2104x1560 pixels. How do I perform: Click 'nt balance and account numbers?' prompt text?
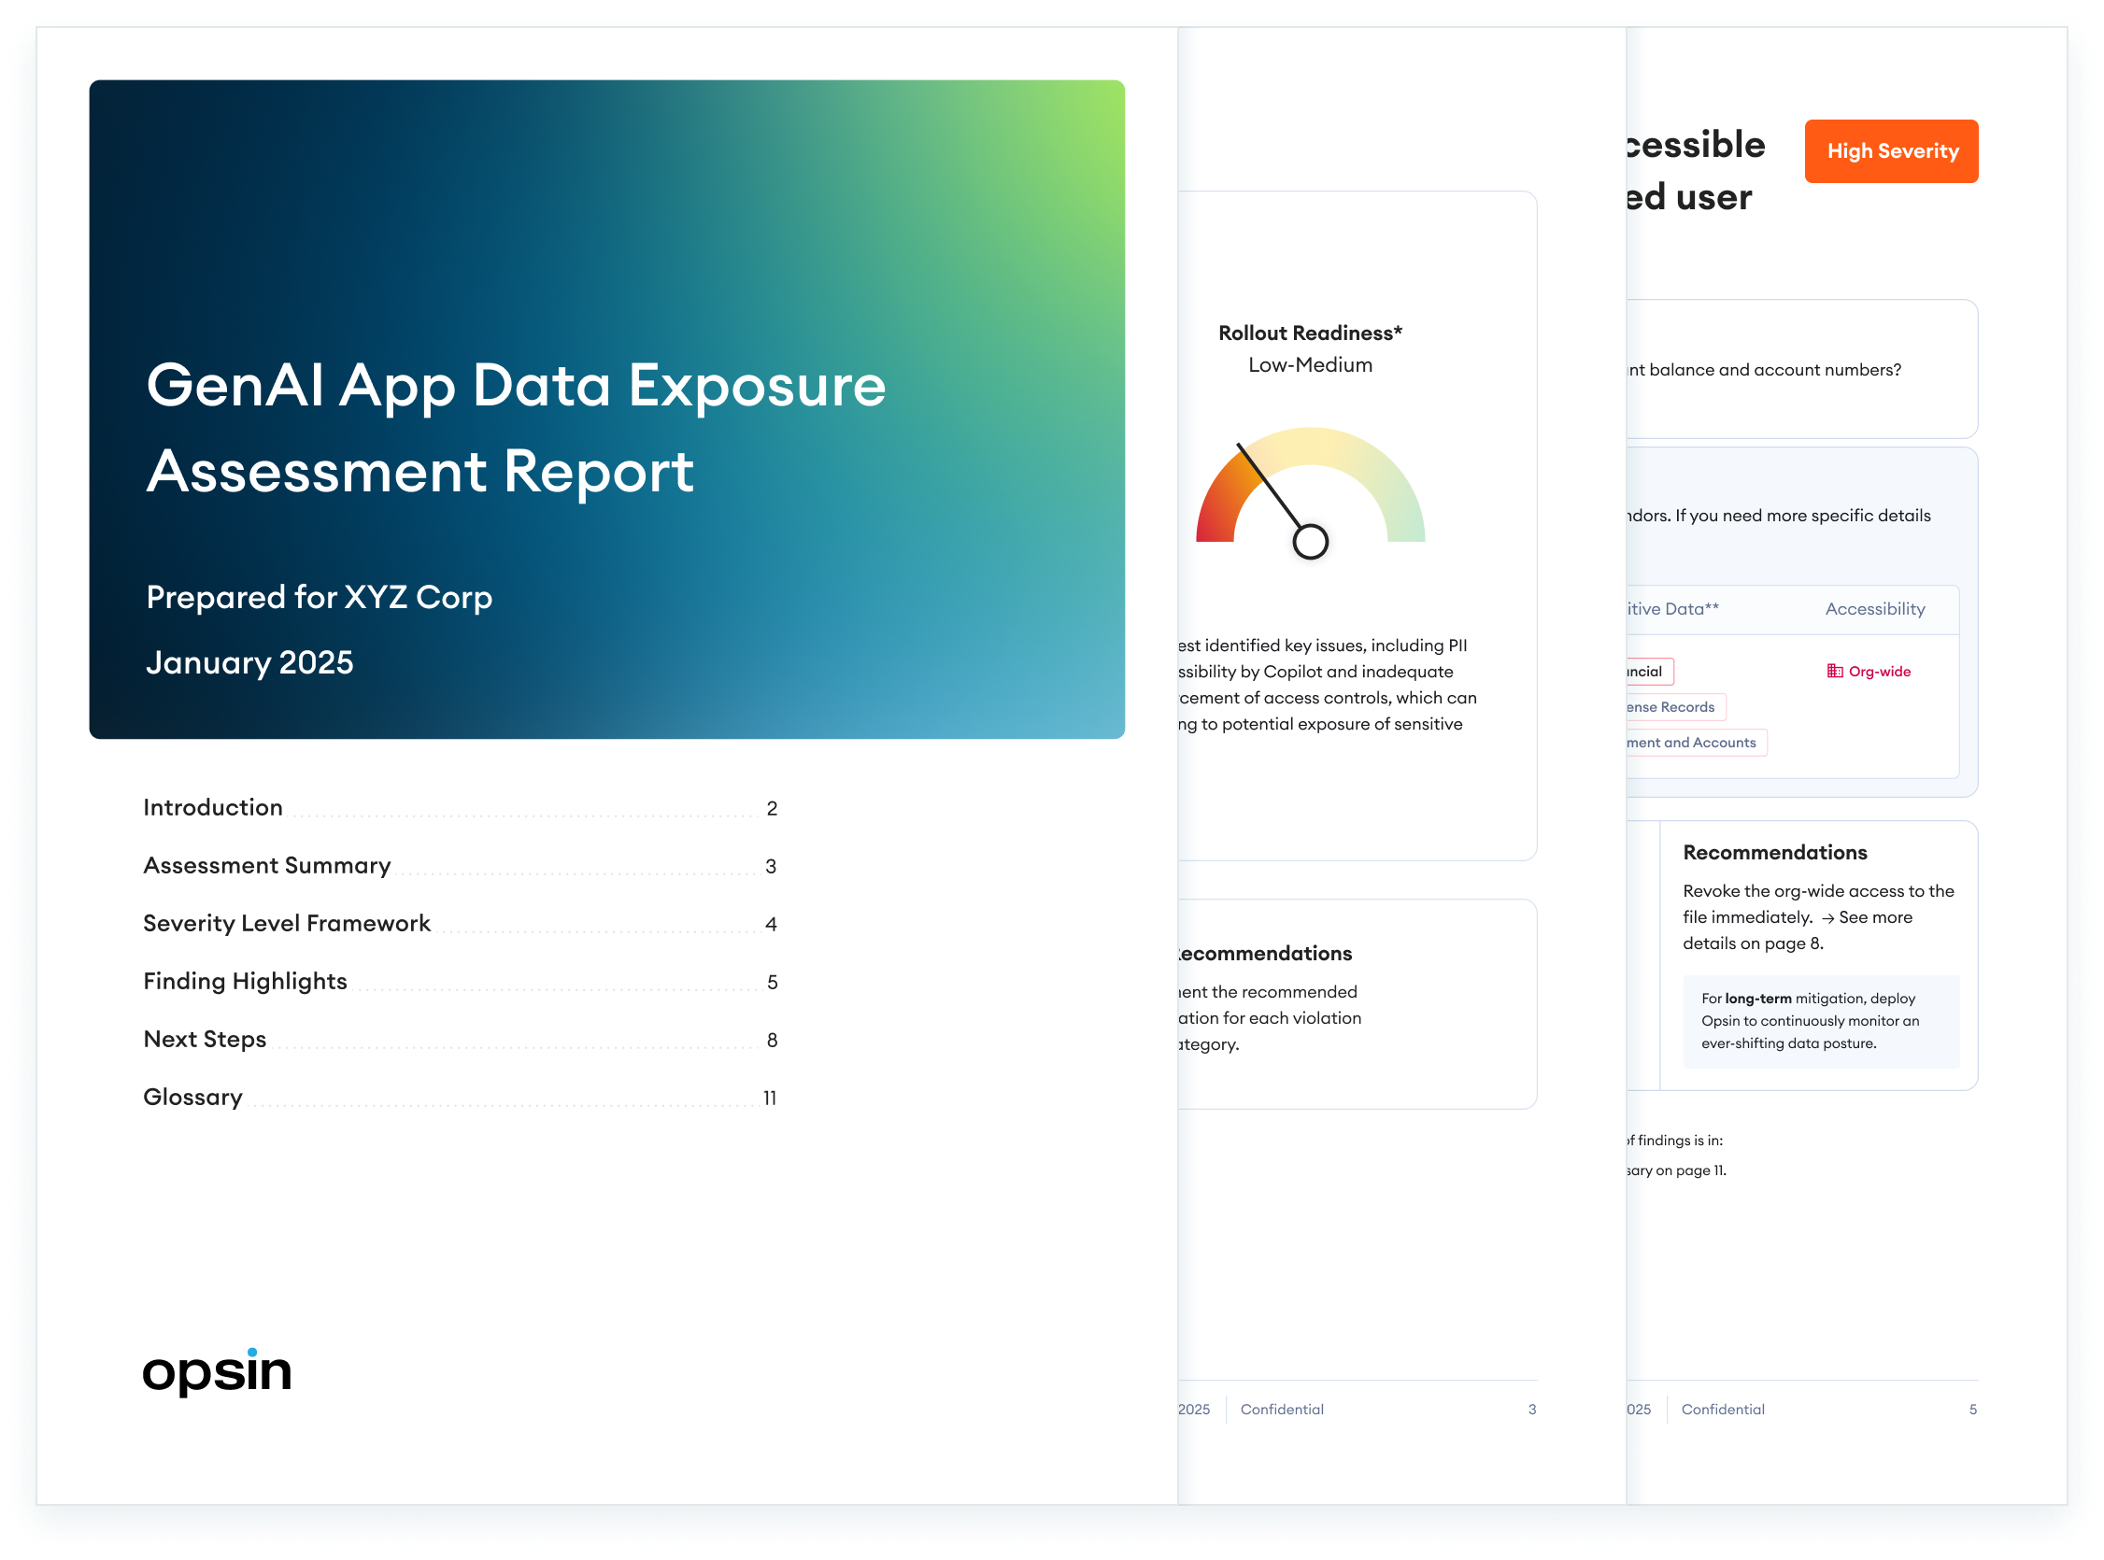tap(1764, 370)
